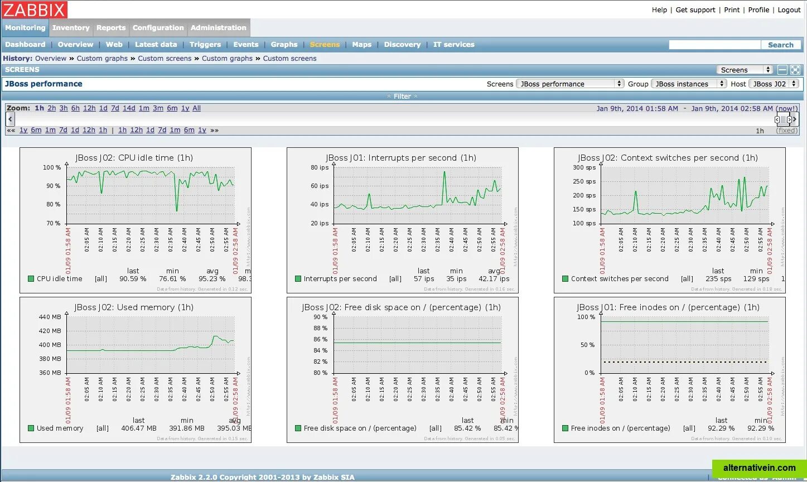Open the Screens submenu item
Viewport: 807px width, 482px height.
(325, 45)
